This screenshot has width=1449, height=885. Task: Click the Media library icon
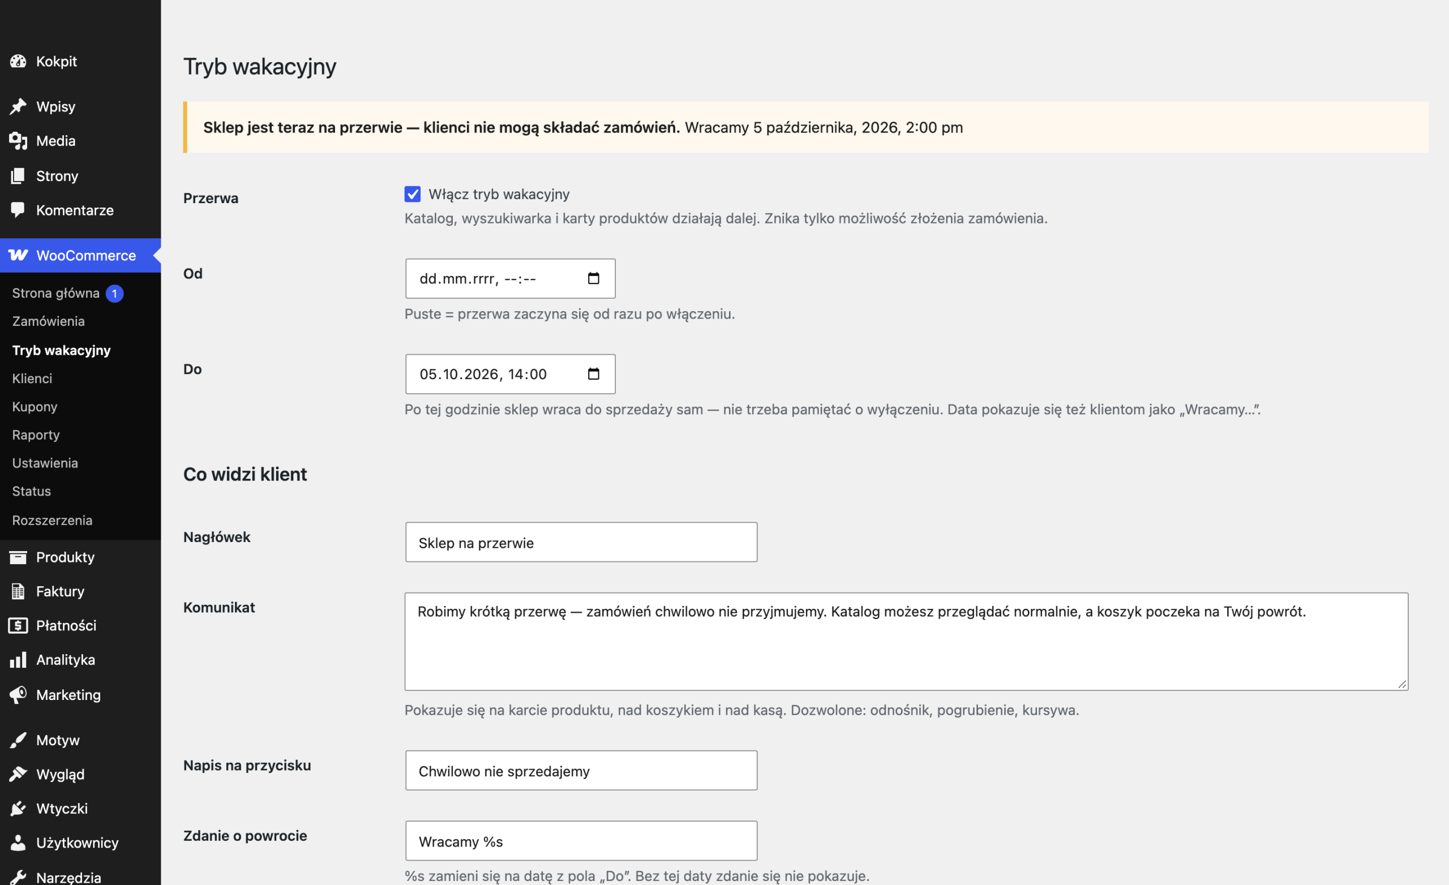point(18,141)
